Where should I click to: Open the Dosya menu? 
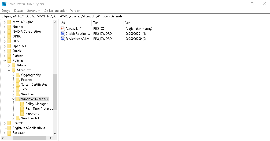[6, 11]
